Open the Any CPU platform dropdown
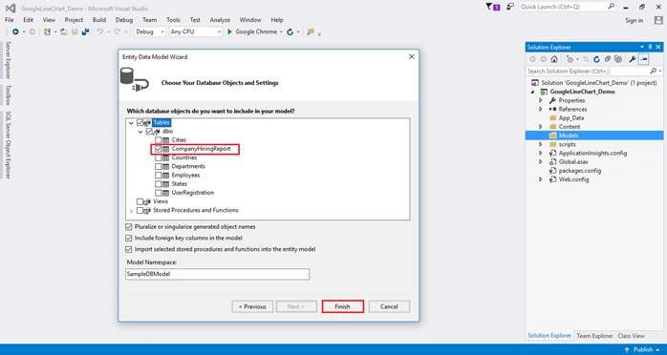667x355 pixels. tap(219, 31)
